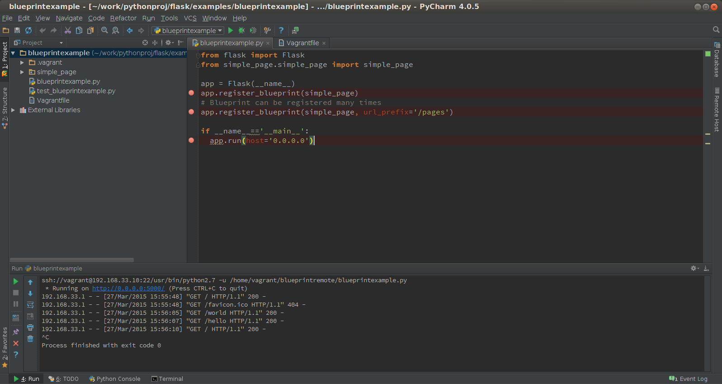Expand the simple_page folder

pos(22,72)
